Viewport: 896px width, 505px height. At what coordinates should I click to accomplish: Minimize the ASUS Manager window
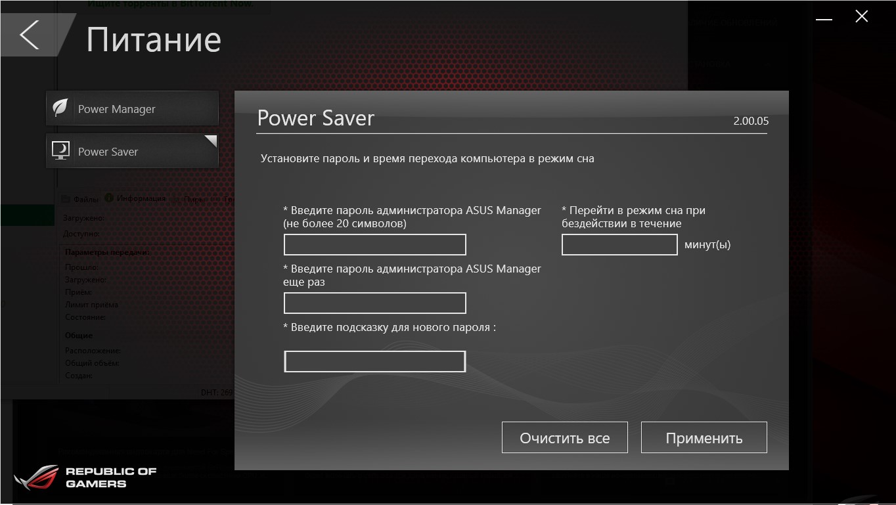824,19
